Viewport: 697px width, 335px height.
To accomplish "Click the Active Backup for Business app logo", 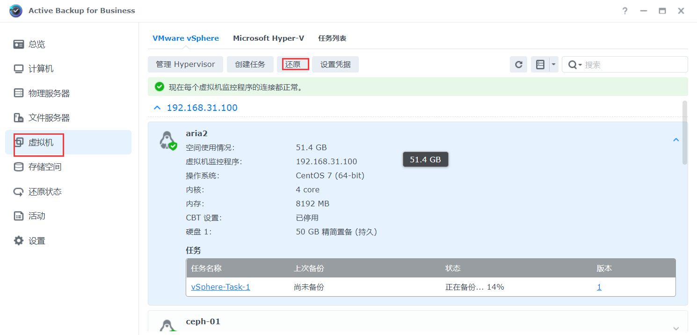I will 16,11.
